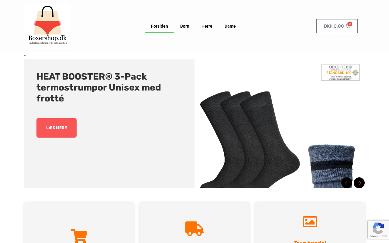Open the reCAPTCHA Privacy link
The image size is (389, 243).
(x=374, y=236)
